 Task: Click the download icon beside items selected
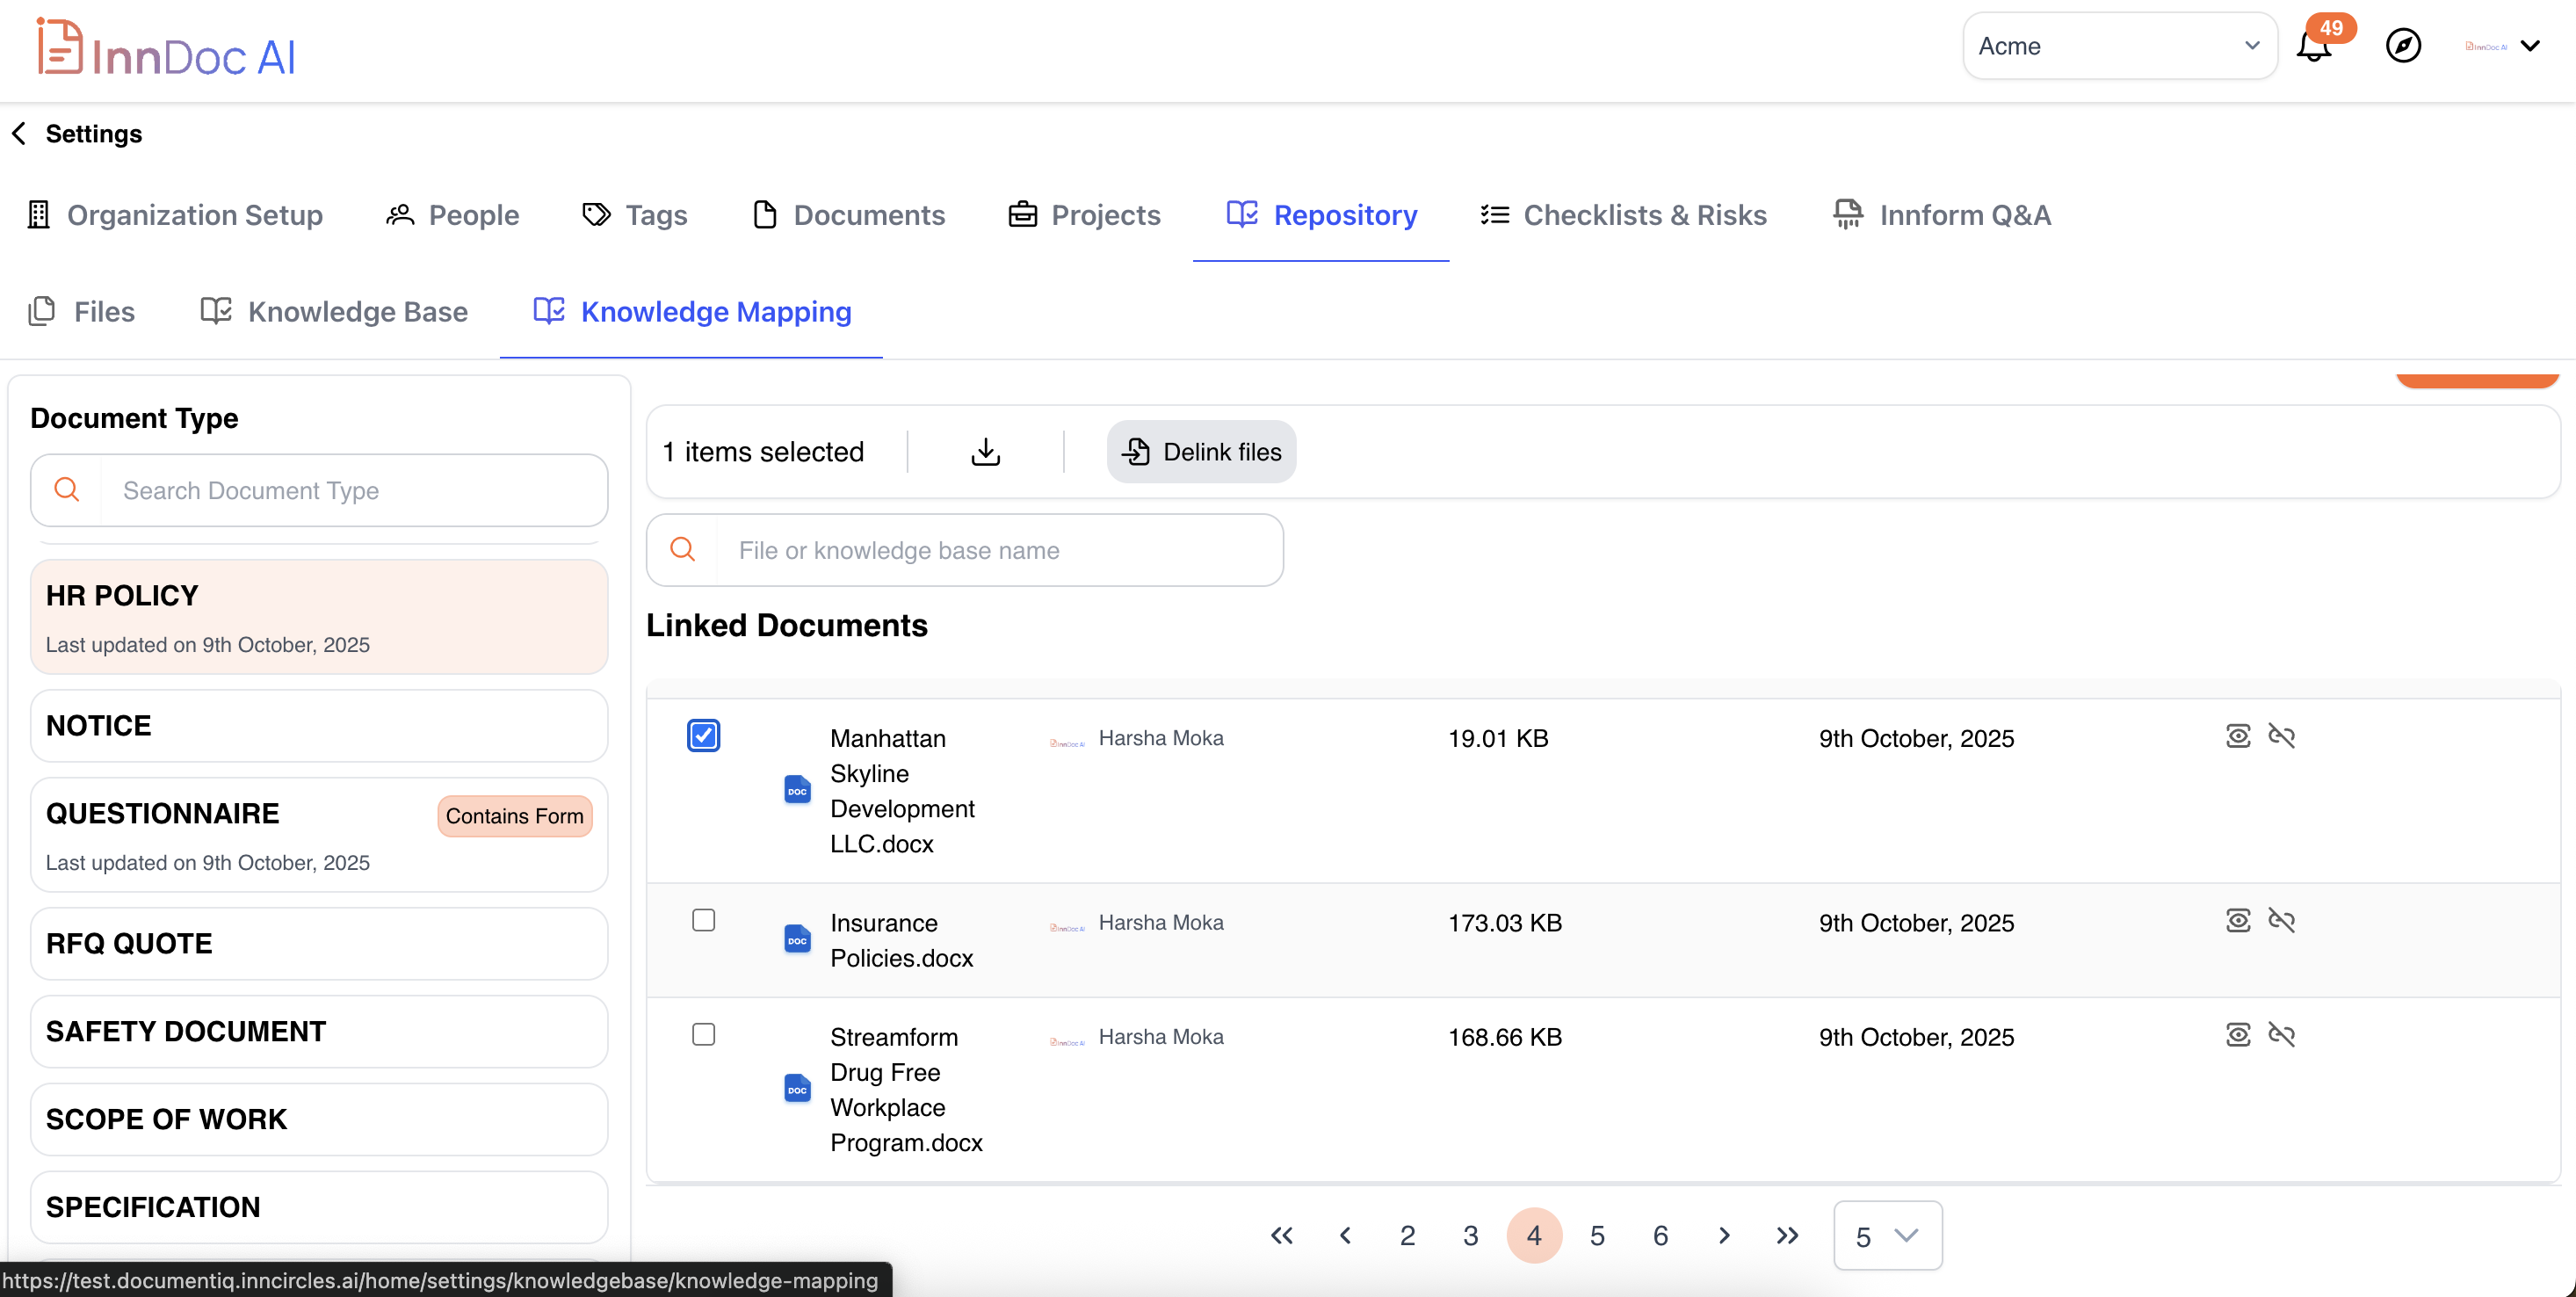(985, 452)
